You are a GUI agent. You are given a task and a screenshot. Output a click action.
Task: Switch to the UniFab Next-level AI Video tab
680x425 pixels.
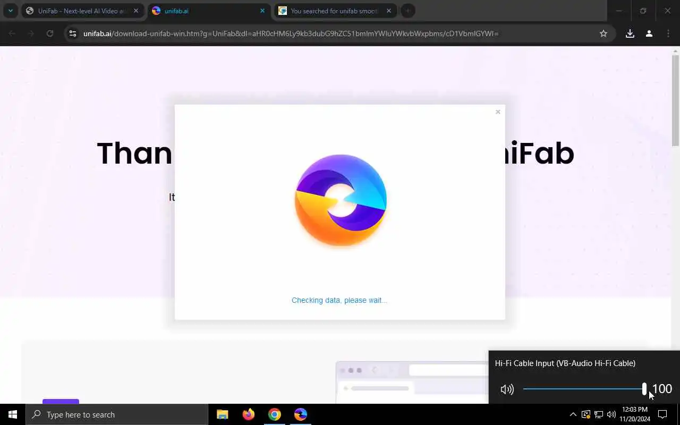pyautogui.click(x=82, y=11)
